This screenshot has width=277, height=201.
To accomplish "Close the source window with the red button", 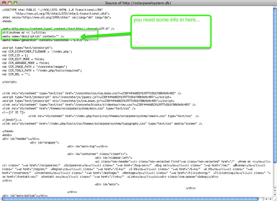I will tap(4, 3).
